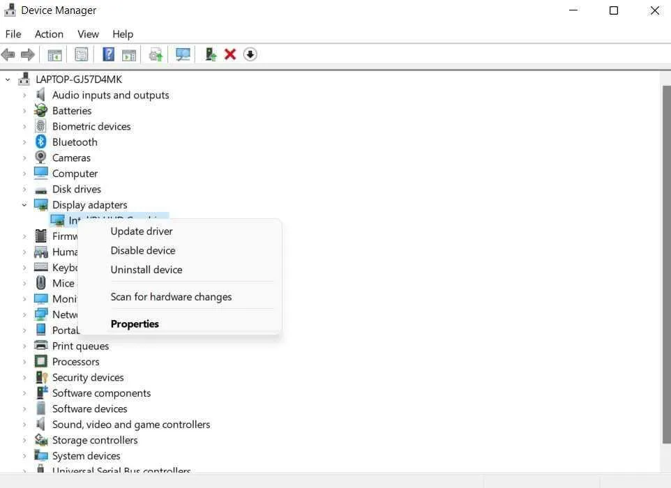Collapse the LAPTOP-GJ57D4MK root node
Viewport: 671px width, 488px height.
[8, 79]
